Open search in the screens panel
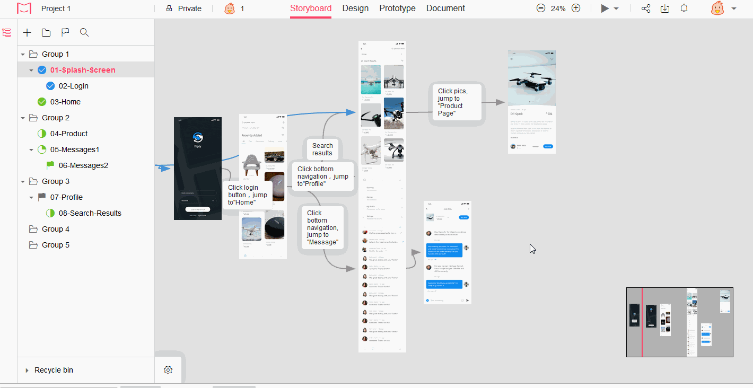The image size is (753, 388). (84, 32)
